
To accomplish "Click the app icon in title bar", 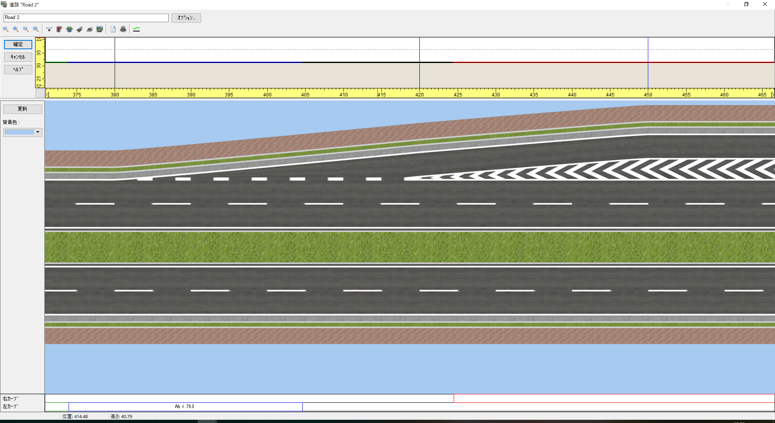I will point(4,4).
